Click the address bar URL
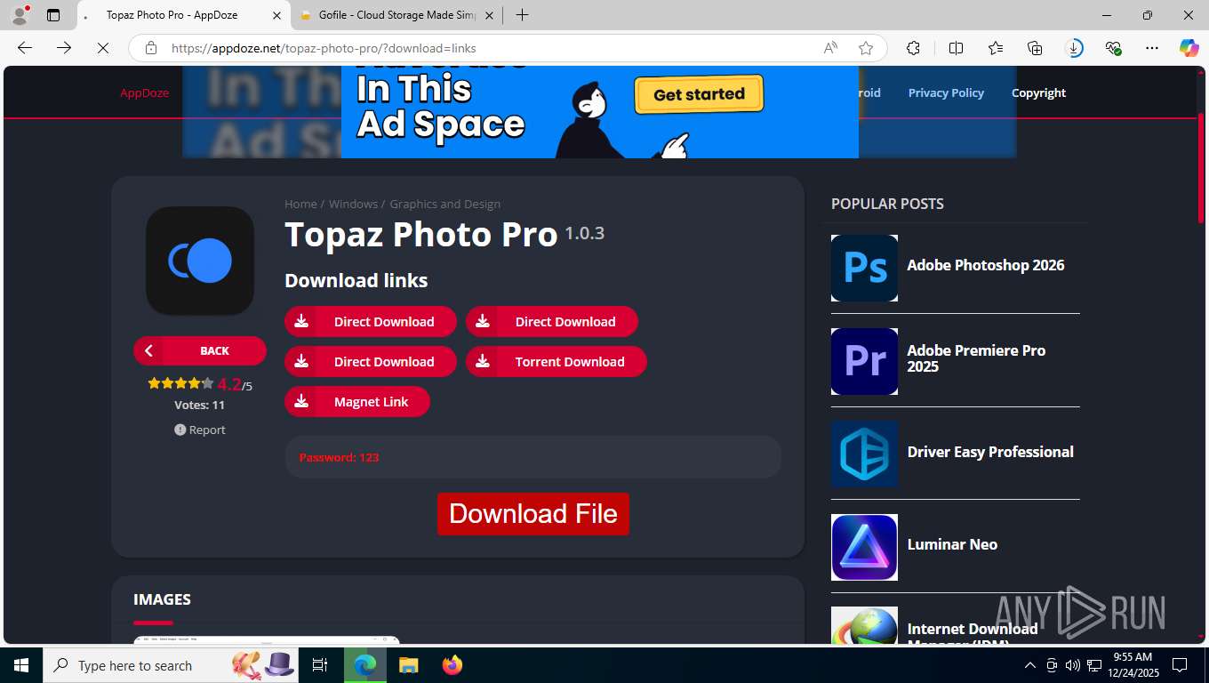The width and height of the screenshot is (1209, 683). coord(324,48)
